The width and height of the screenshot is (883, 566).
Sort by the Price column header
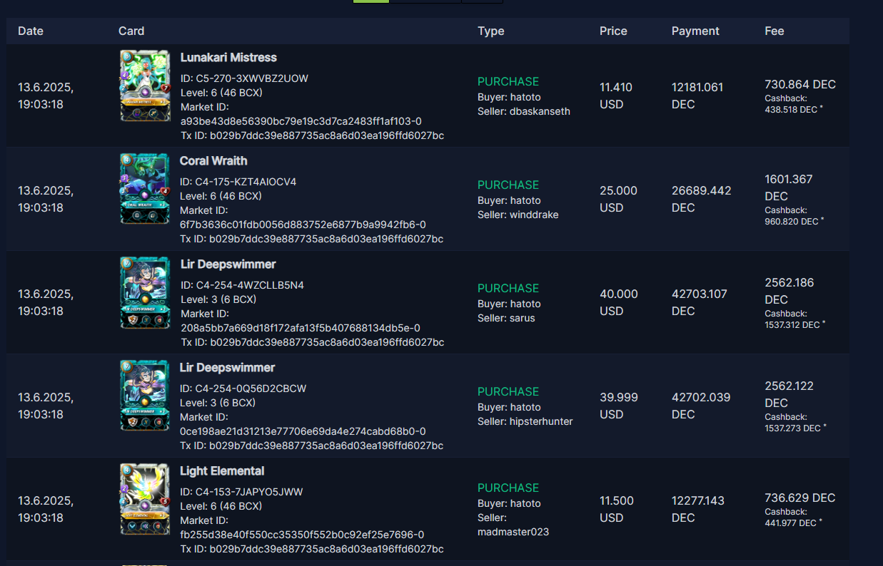613,31
